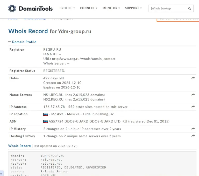Click the Russian flag in ASN row
This screenshot has width=199, height=176.
[x=46, y=121]
